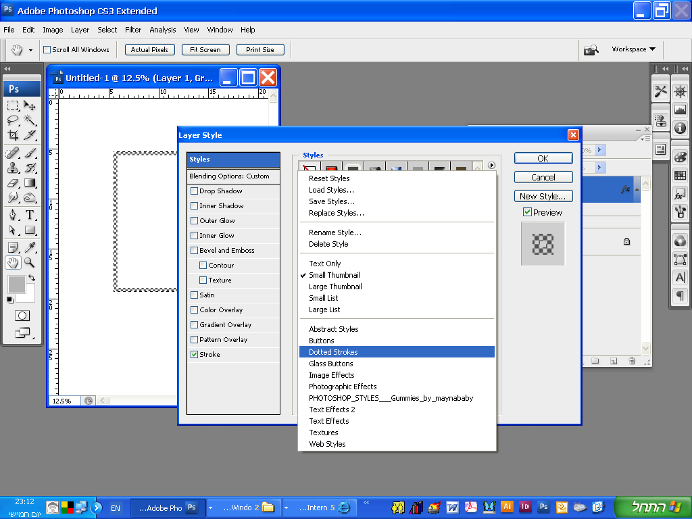Select the Dodge tool
The image size is (692, 519).
(x=30, y=197)
